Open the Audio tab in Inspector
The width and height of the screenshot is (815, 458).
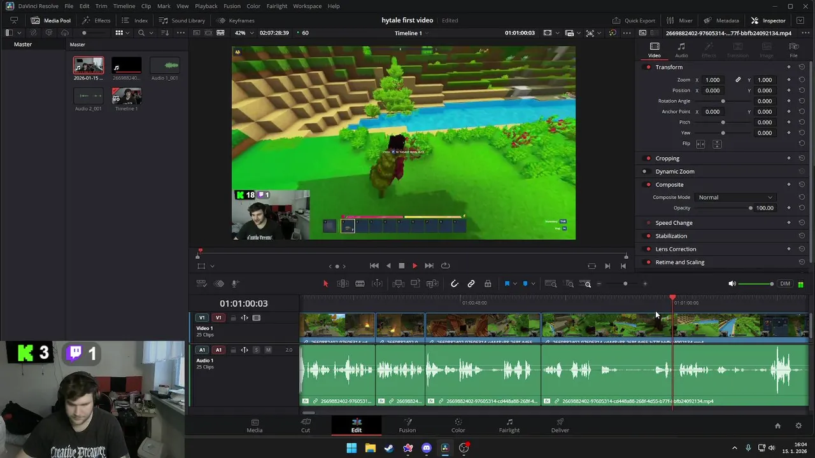[681, 50]
